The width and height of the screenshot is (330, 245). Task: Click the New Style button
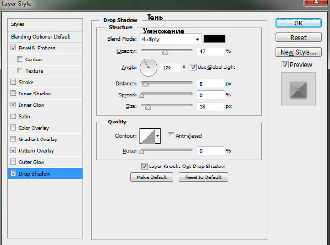point(298,53)
